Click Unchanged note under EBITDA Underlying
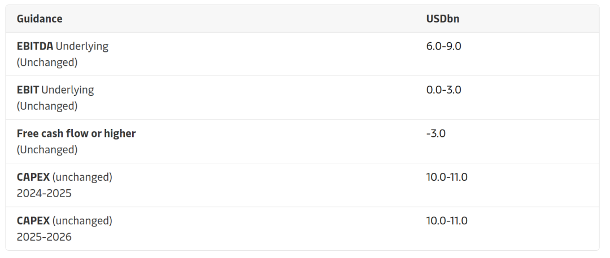 click(47, 63)
